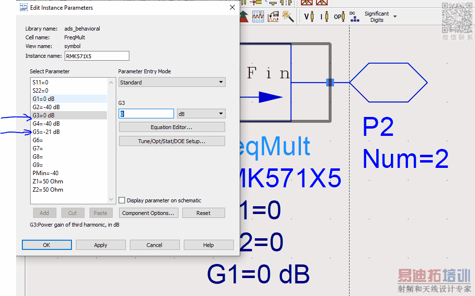The height and width of the screenshot is (296, 475).
Task: Open Help for instance parameters
Action: pos(209,245)
